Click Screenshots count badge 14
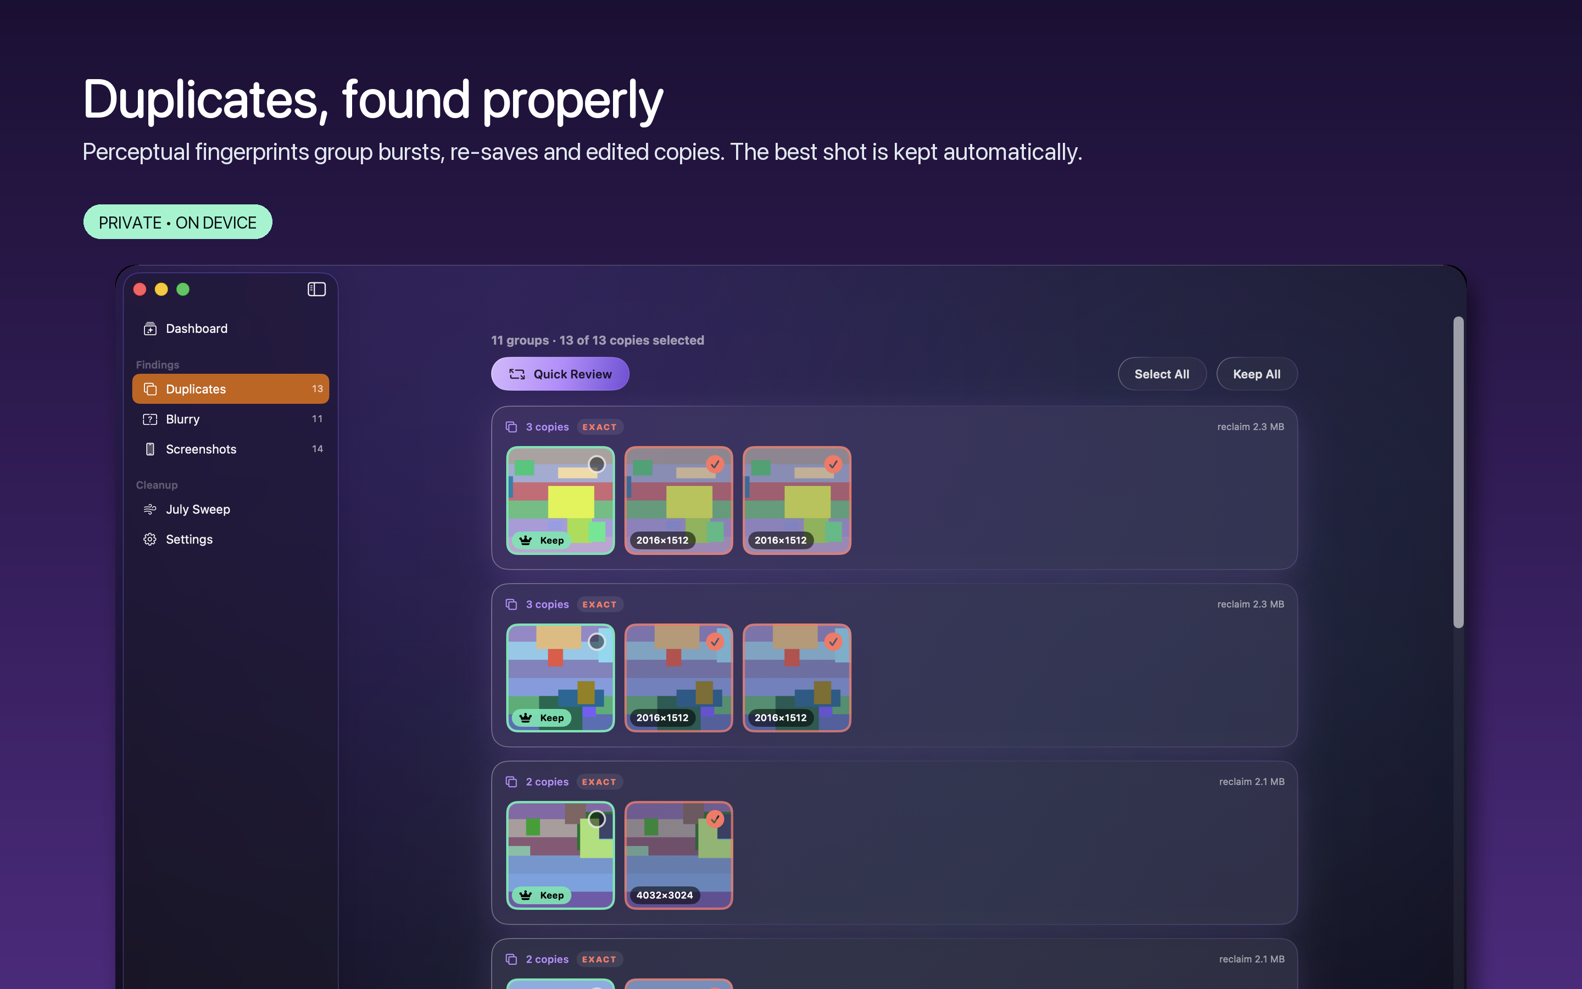 point(317,449)
